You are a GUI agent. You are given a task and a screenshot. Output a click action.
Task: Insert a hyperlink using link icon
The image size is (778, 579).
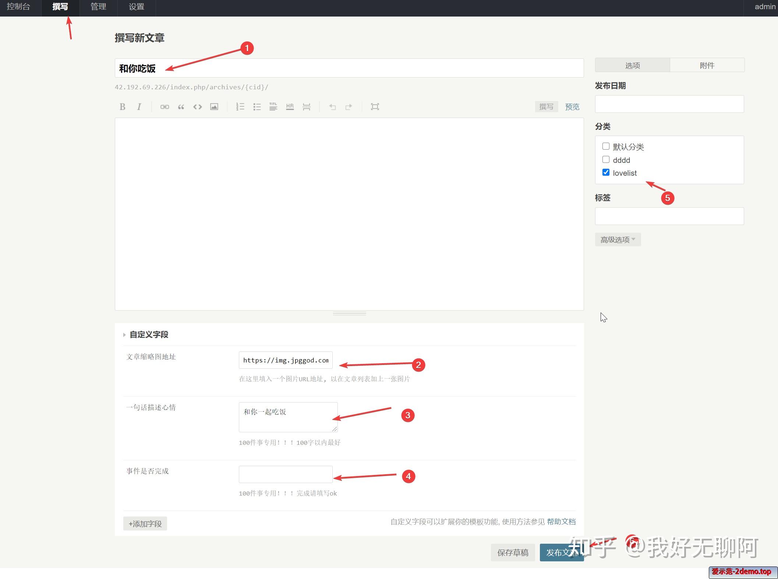pyautogui.click(x=165, y=107)
